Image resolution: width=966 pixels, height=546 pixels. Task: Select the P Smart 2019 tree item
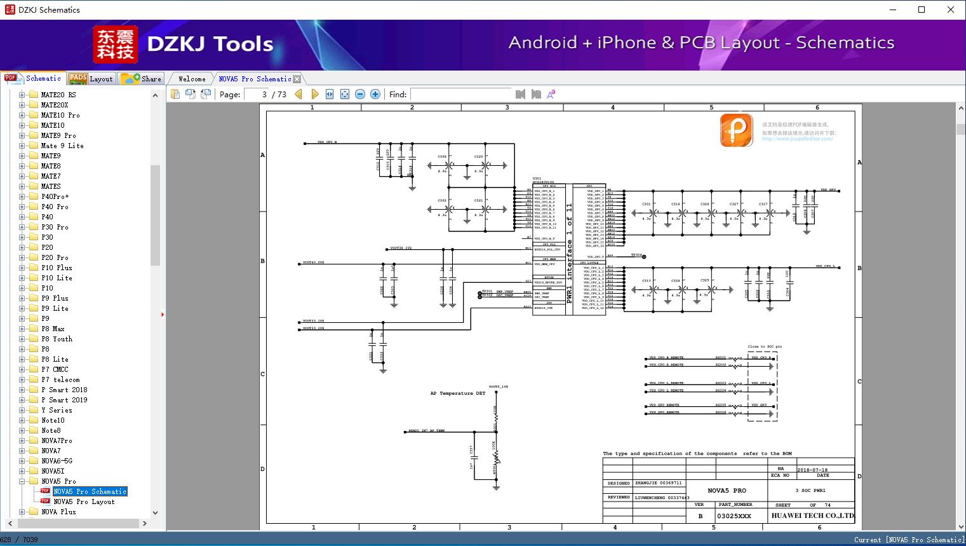point(65,400)
